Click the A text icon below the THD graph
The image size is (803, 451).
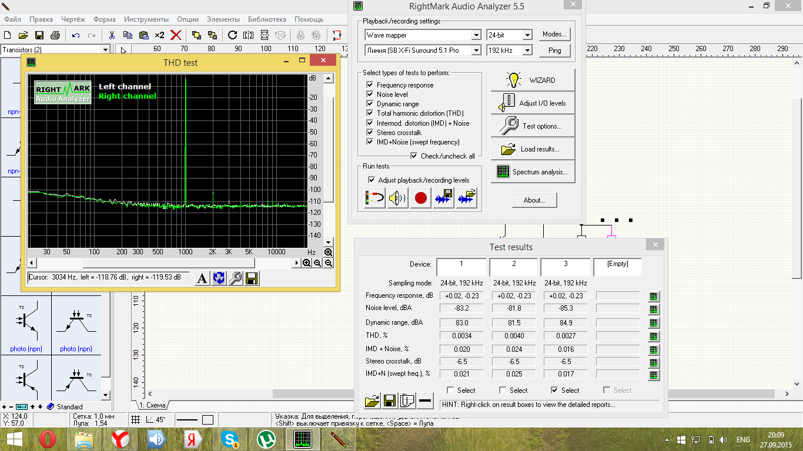coord(202,278)
